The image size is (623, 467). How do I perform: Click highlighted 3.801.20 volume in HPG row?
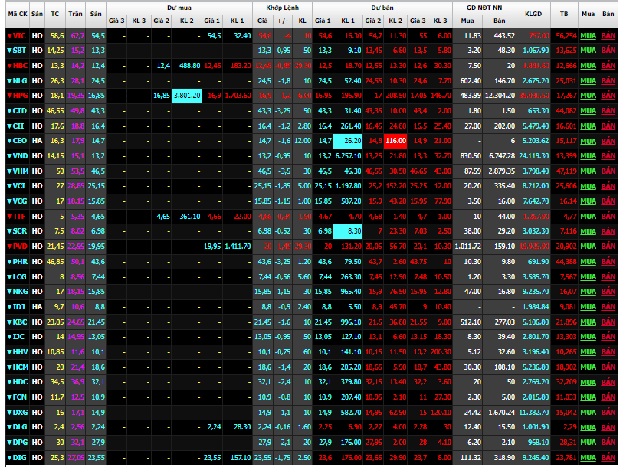point(187,96)
